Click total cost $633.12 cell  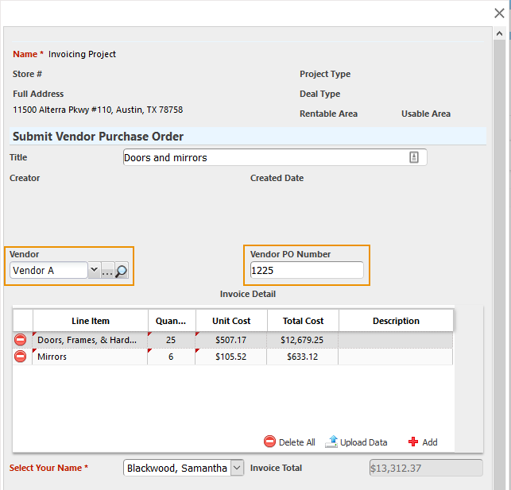click(303, 357)
